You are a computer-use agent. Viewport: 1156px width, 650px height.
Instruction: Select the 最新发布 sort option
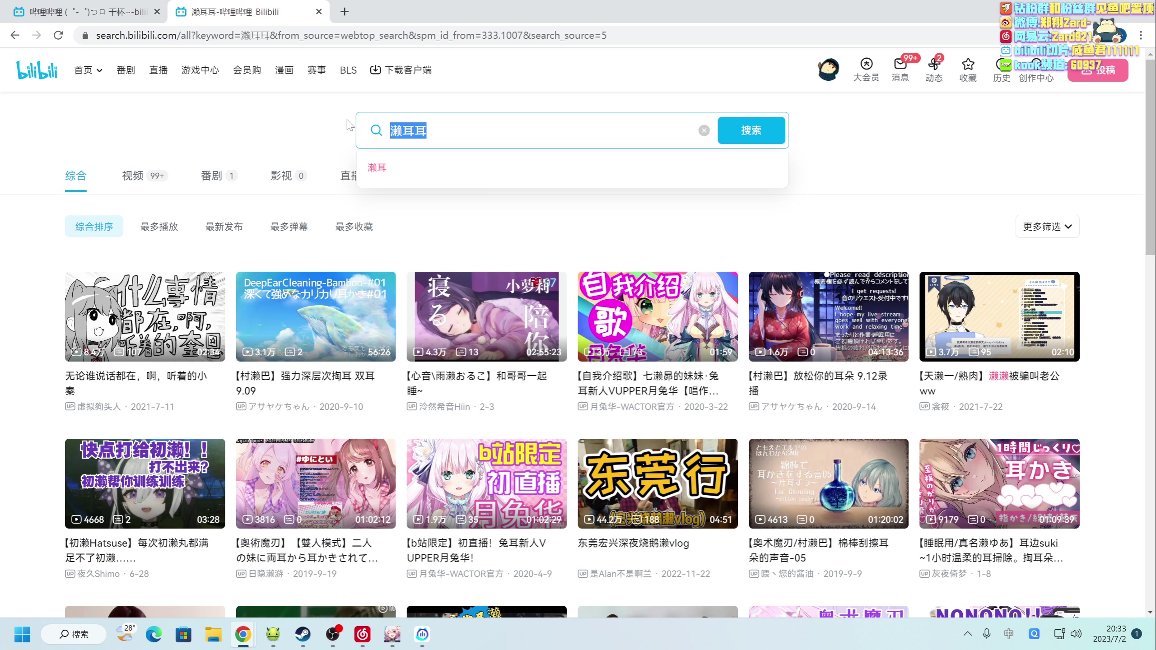coord(224,227)
